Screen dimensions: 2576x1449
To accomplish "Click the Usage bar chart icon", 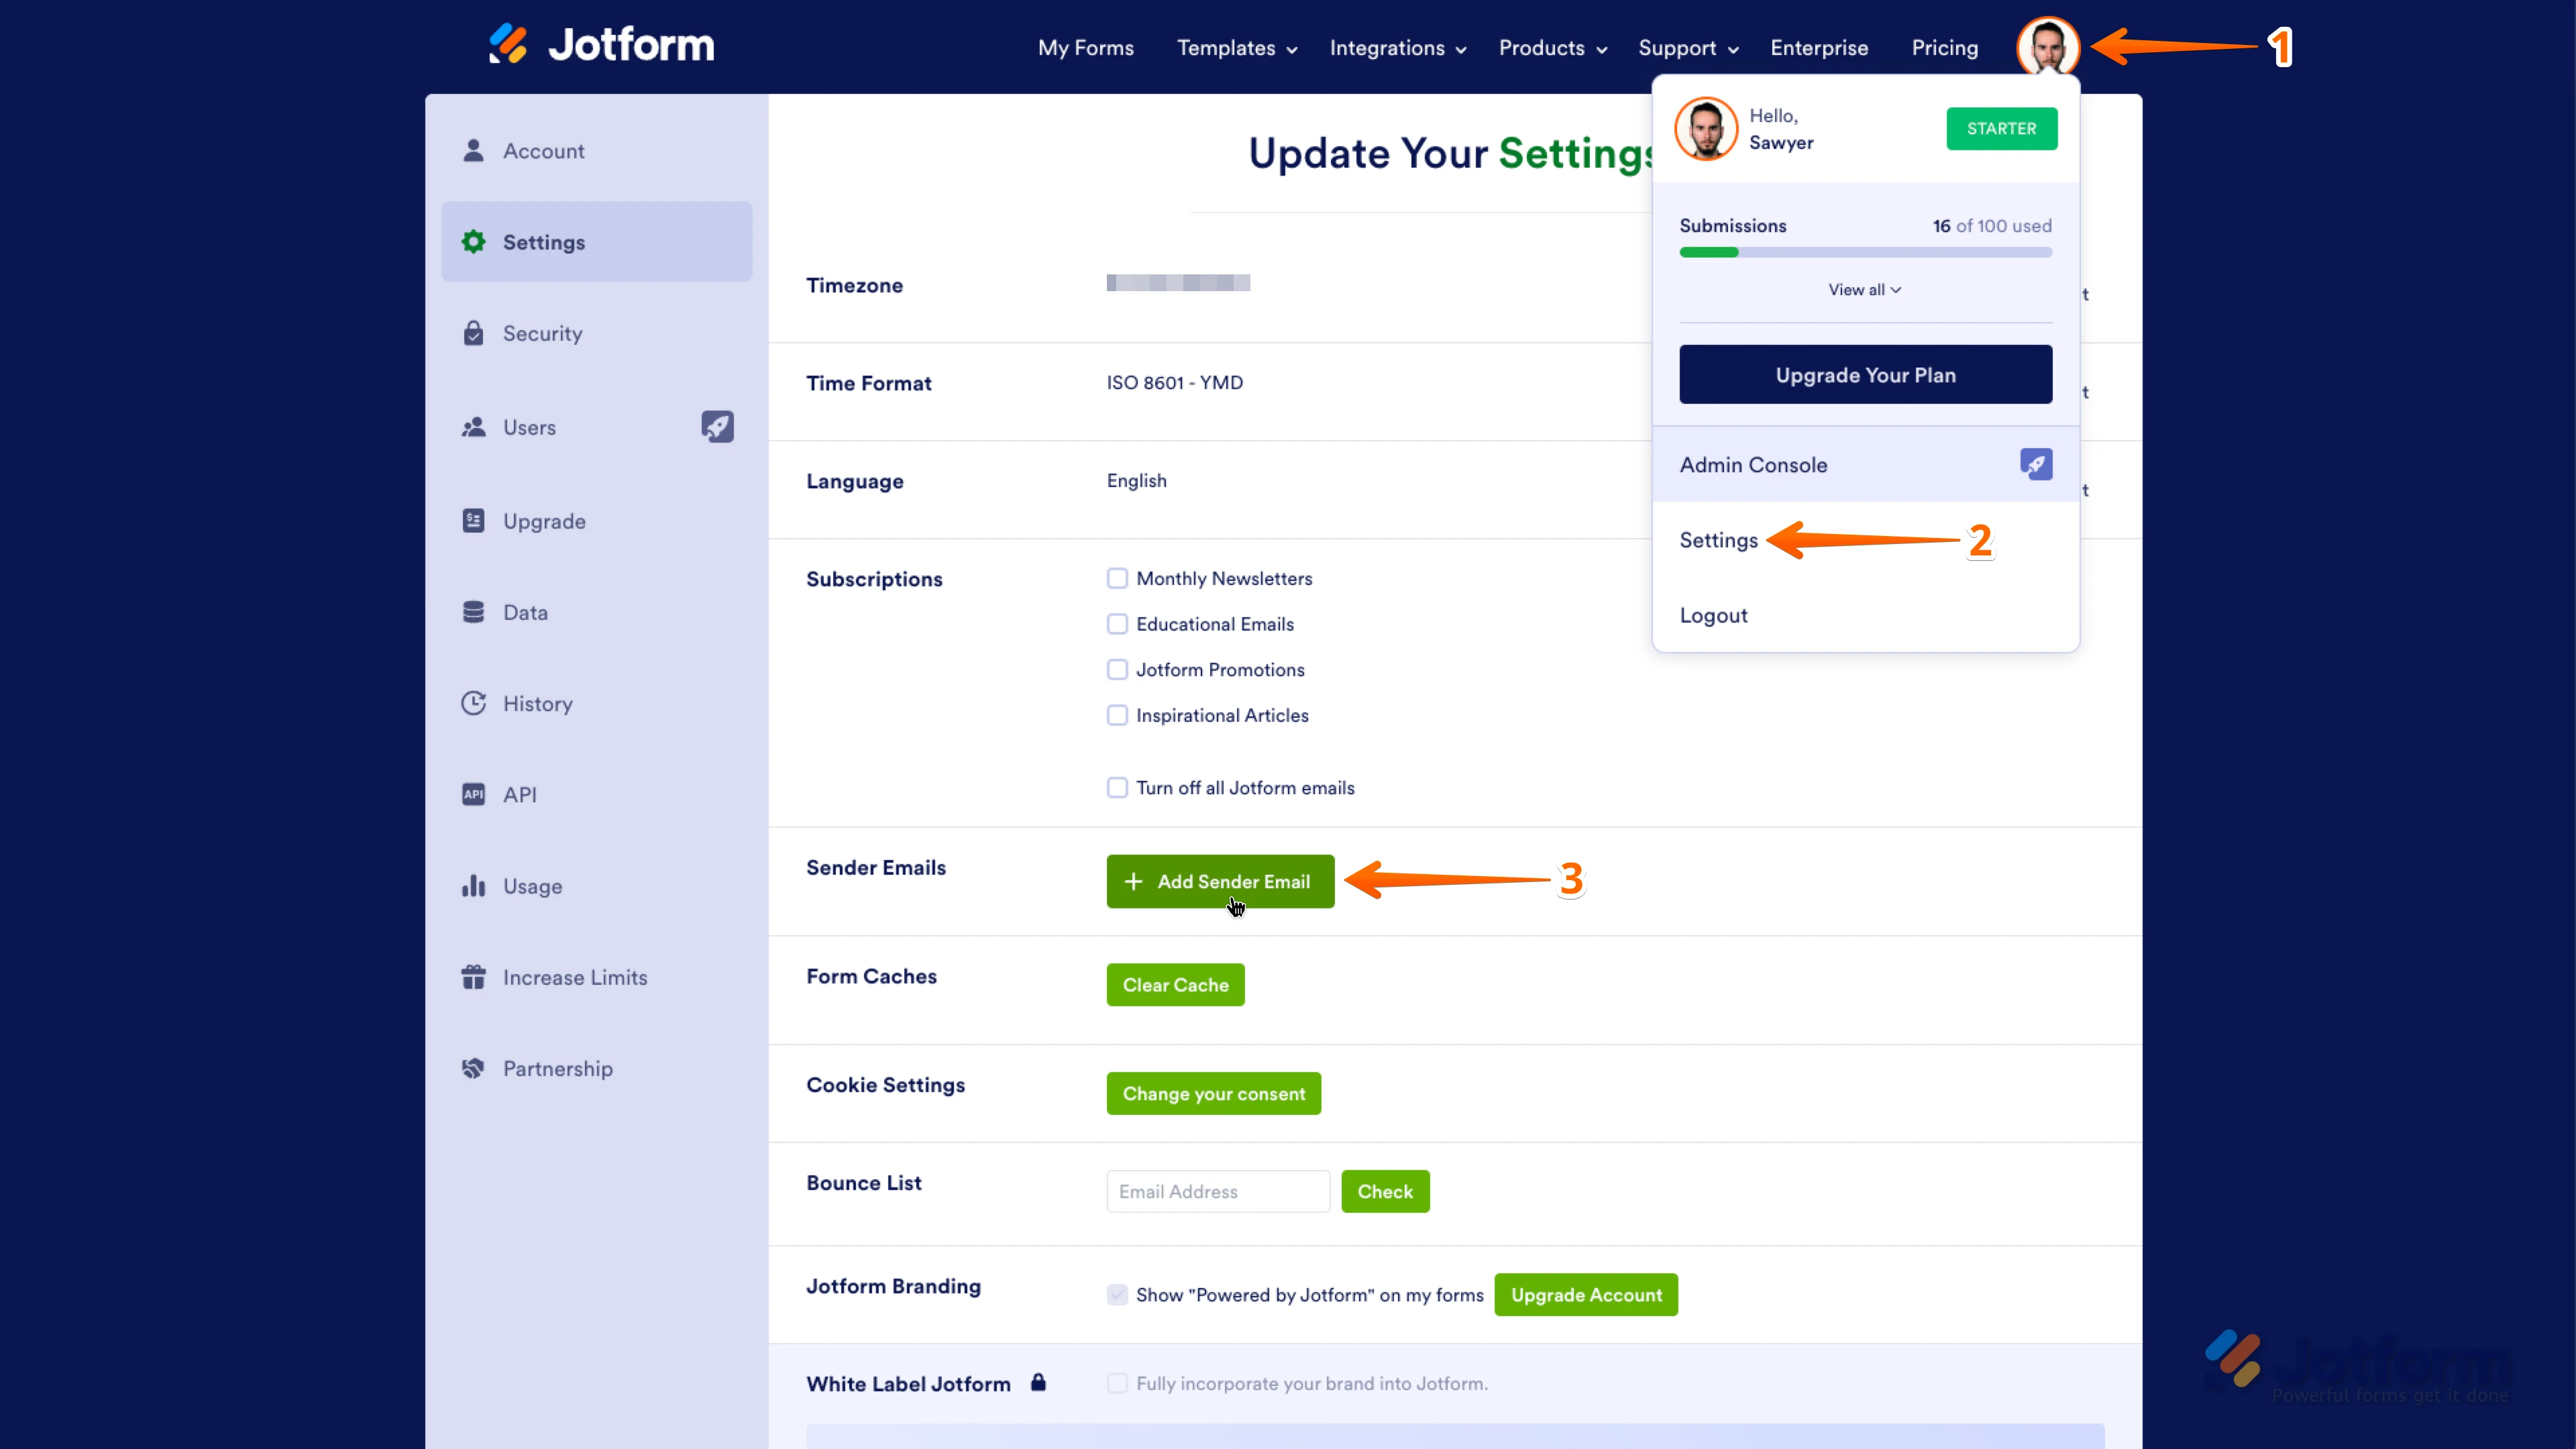I will click(x=473, y=886).
